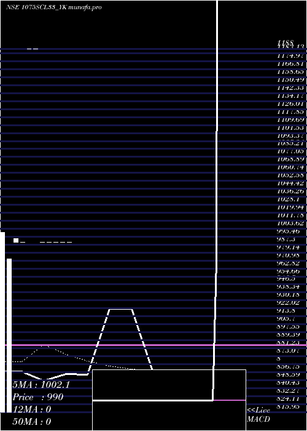Click the 1109.69 price axis label

[290, 119]
